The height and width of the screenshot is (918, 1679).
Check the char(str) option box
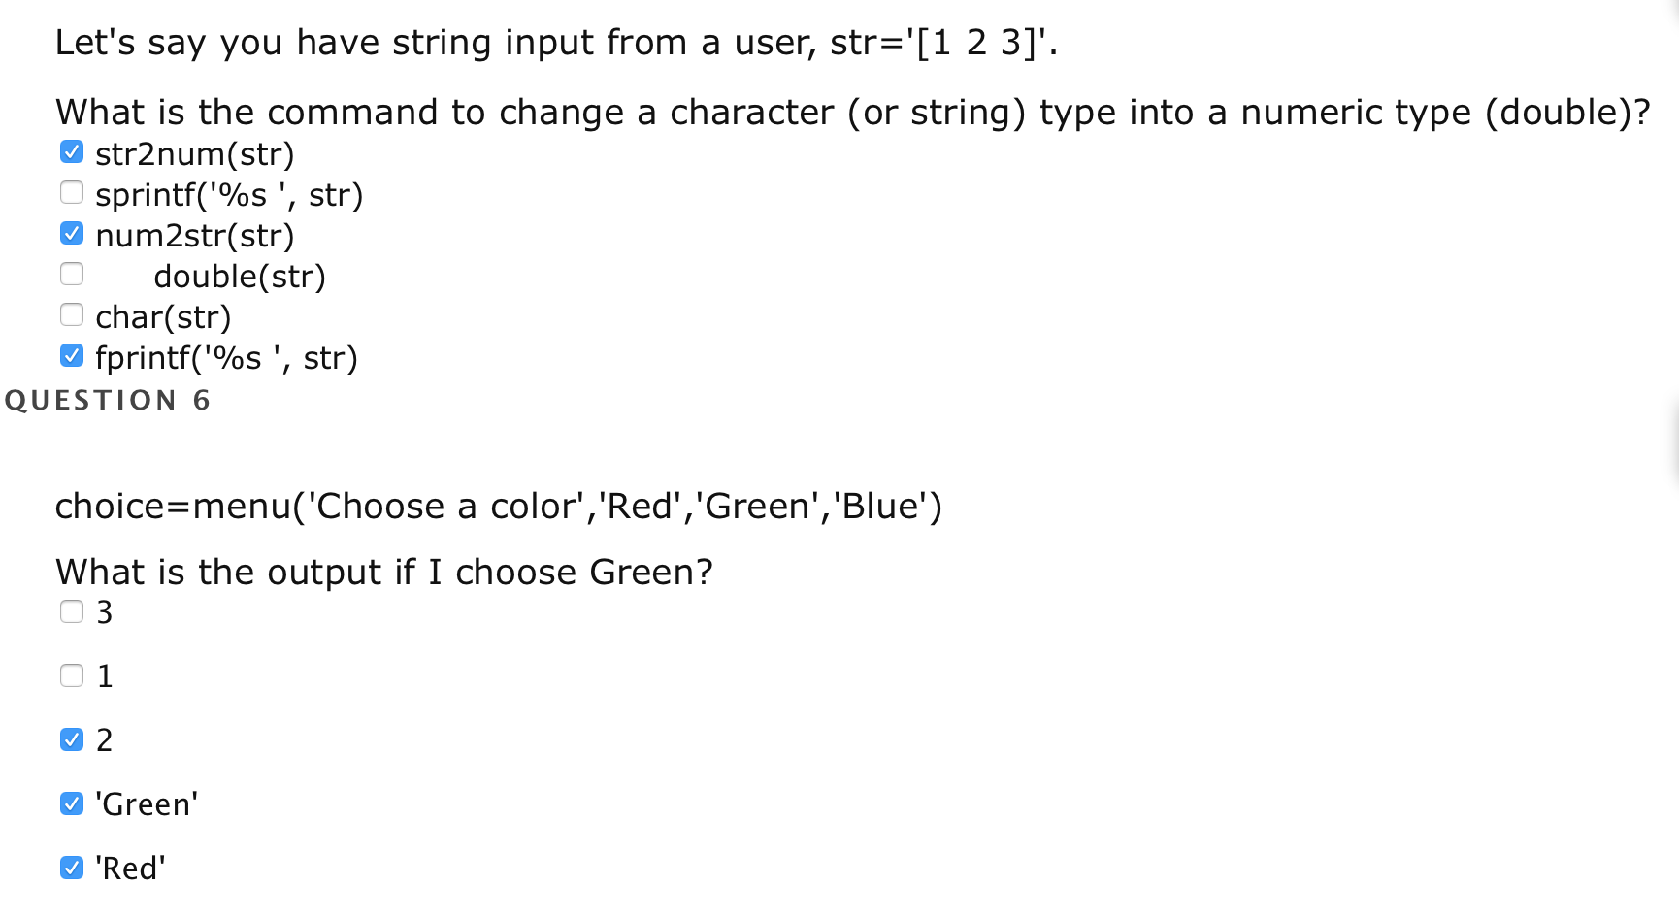72,315
